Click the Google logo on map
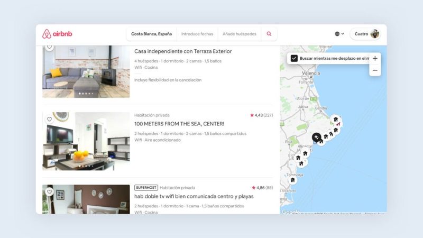 pos(290,212)
